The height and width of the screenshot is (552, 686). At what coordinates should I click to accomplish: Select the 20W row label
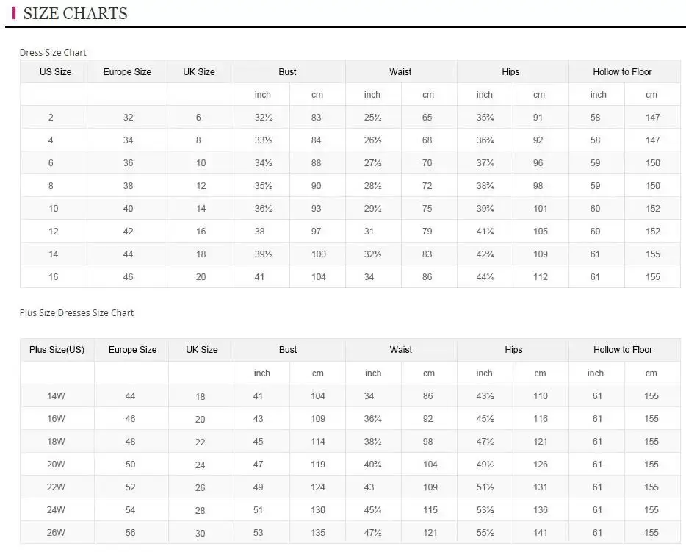click(x=57, y=465)
